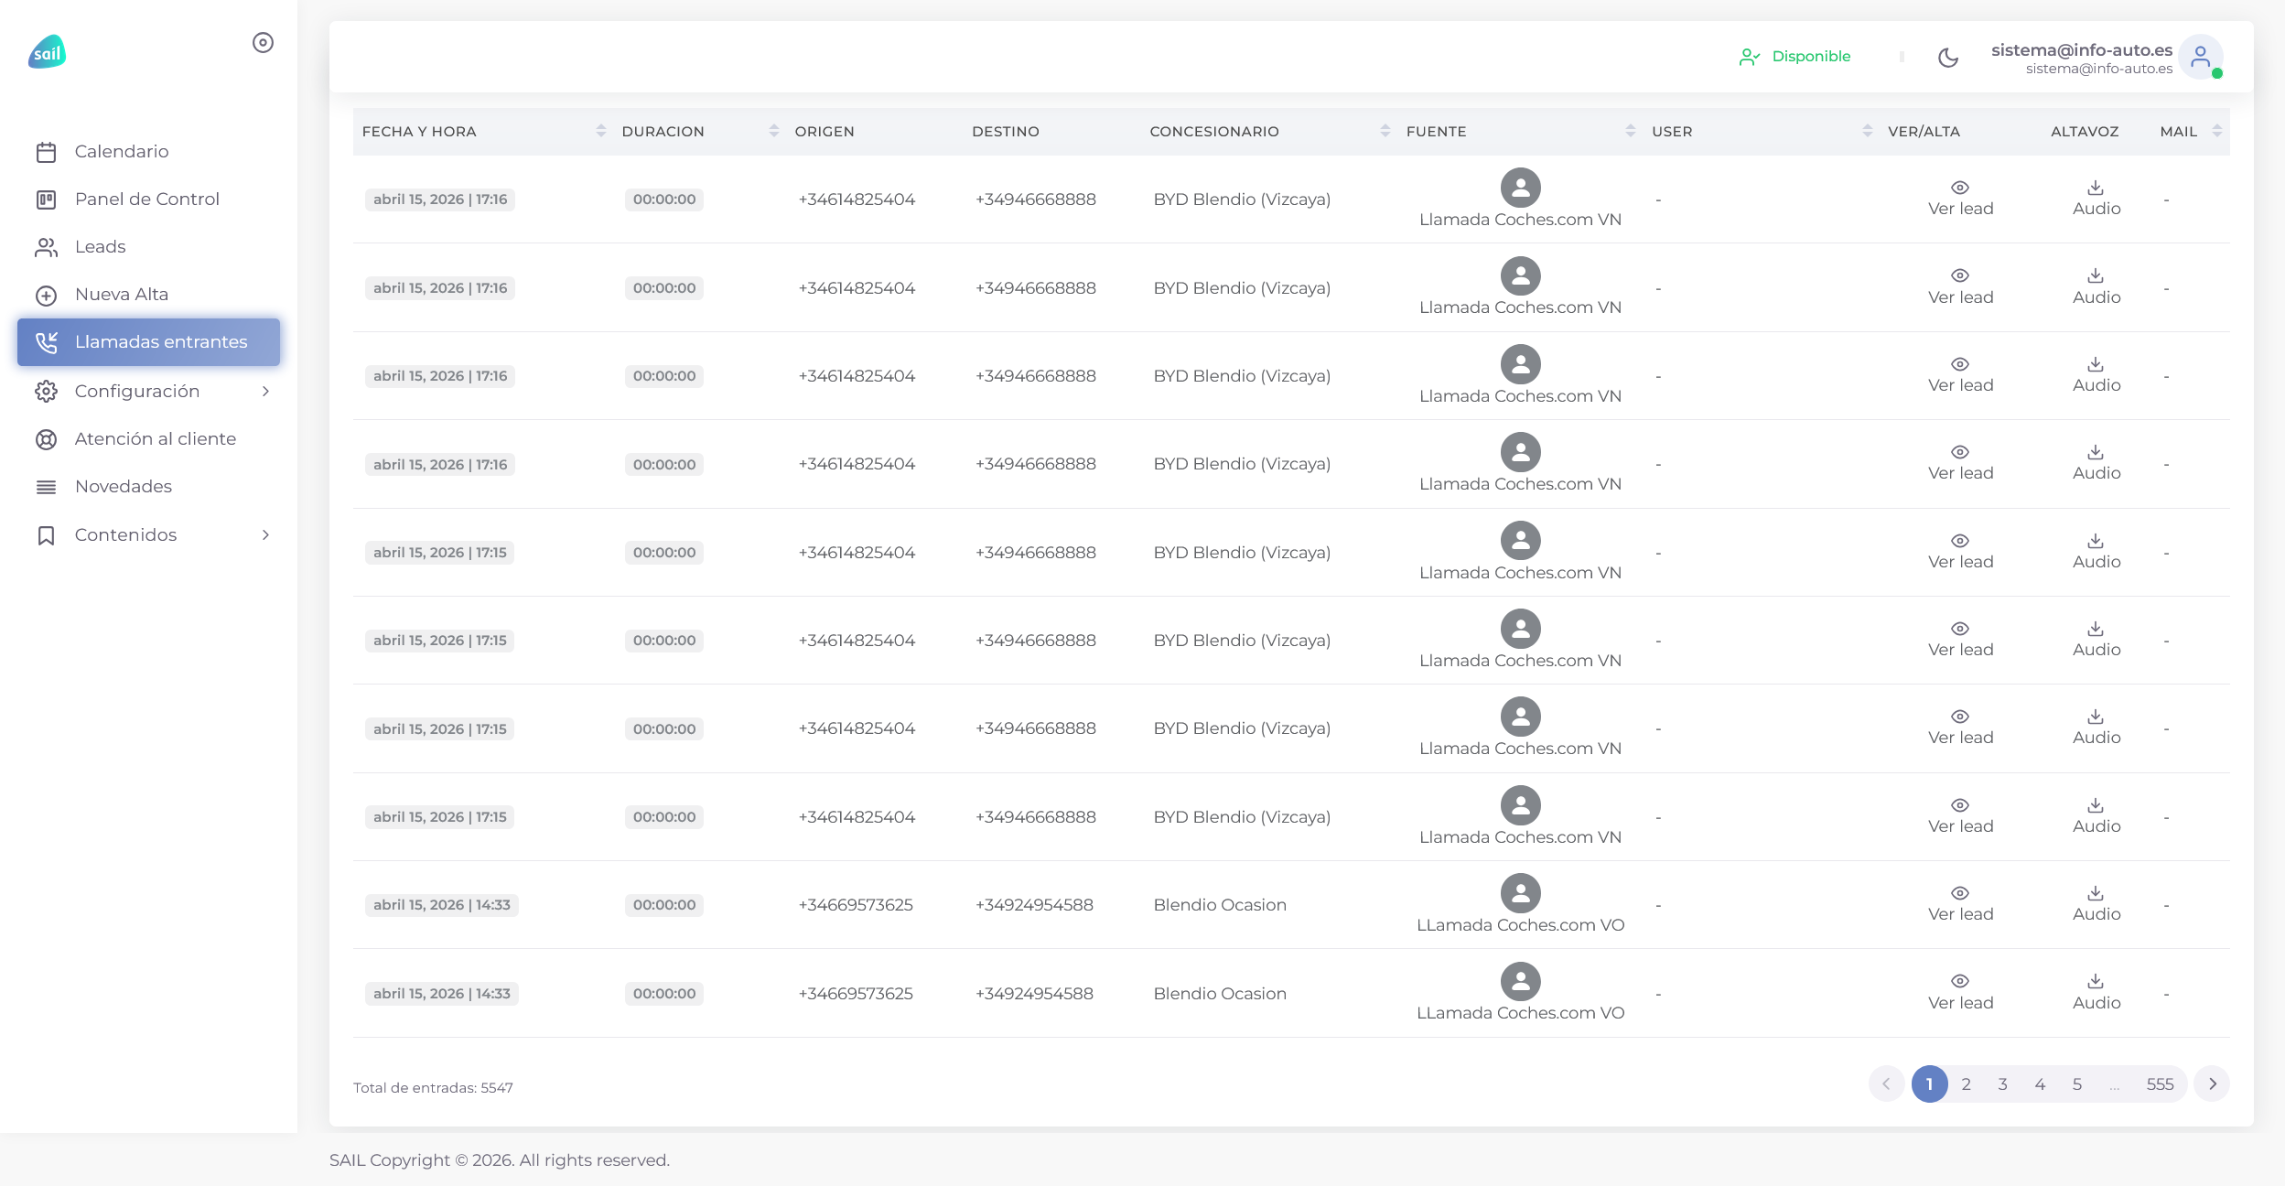Viewport: 2285px width, 1186px height.
Task: Go to Leads section
Action: pos(148,246)
